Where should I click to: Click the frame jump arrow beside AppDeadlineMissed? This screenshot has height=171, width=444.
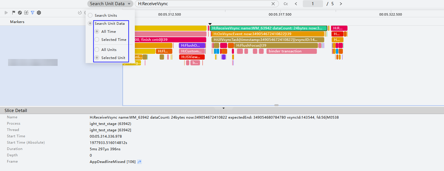coord(139,162)
